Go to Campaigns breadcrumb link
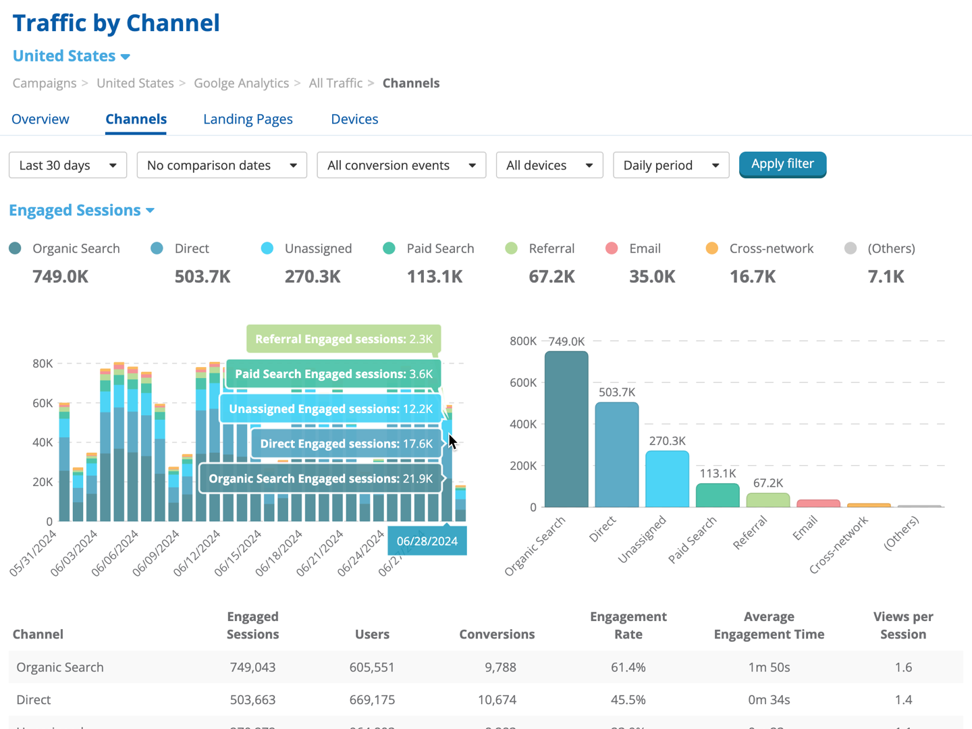The height and width of the screenshot is (729, 972). [x=45, y=83]
